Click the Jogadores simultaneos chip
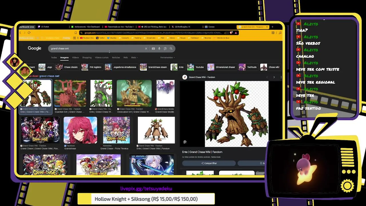 coord(121,67)
